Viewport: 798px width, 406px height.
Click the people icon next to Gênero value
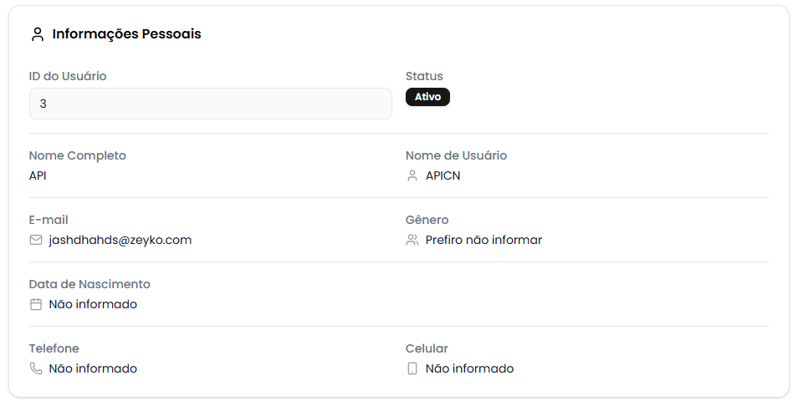[x=412, y=240]
